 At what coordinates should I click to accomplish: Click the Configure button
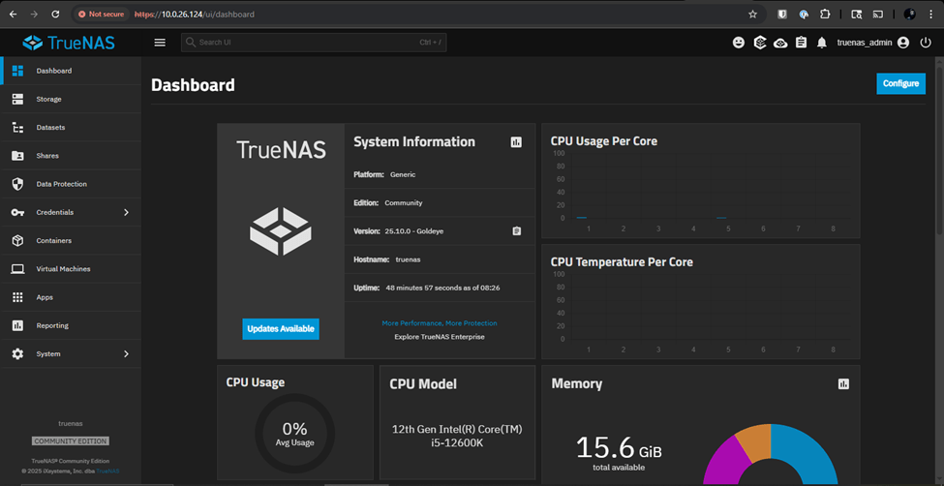[x=900, y=83]
